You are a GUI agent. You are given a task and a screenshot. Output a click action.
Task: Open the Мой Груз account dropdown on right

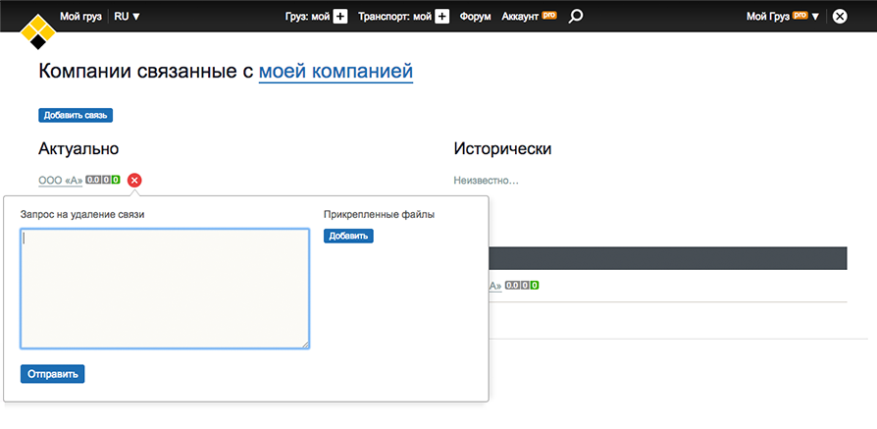782,16
